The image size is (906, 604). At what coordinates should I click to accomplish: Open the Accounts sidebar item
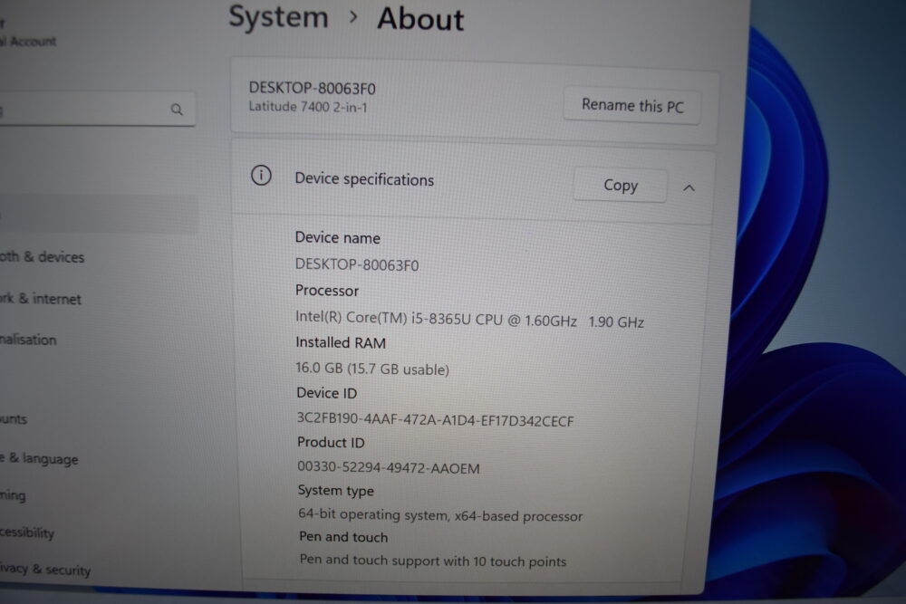click(14, 418)
